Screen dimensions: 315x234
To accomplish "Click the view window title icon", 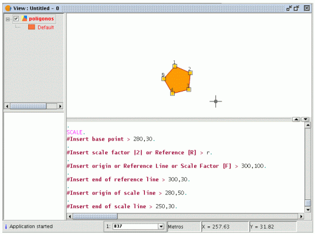I will click(x=8, y=8).
